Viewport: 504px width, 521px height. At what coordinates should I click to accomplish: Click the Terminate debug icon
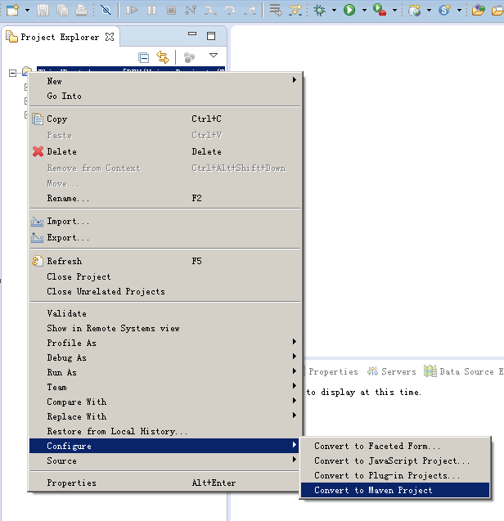coord(171,11)
